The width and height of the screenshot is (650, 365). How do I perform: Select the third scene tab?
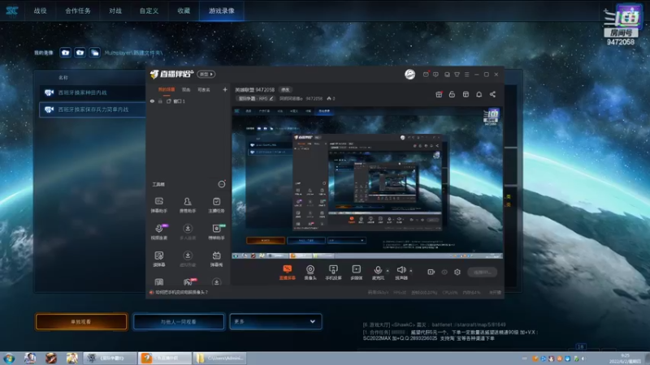pyautogui.click(x=204, y=90)
